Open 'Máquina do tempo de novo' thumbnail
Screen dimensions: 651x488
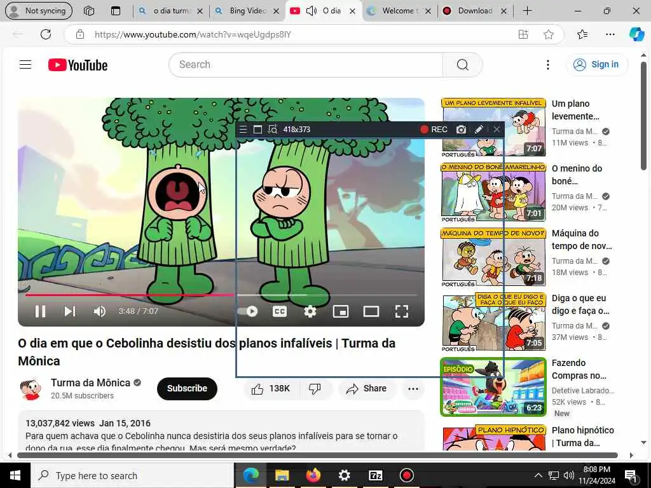tap(493, 257)
